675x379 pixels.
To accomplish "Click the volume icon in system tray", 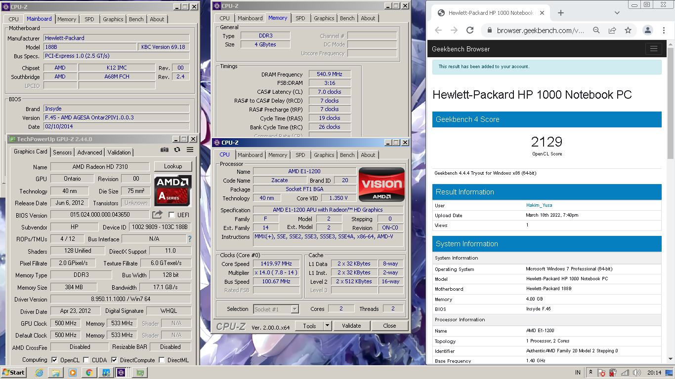I will [636, 373].
